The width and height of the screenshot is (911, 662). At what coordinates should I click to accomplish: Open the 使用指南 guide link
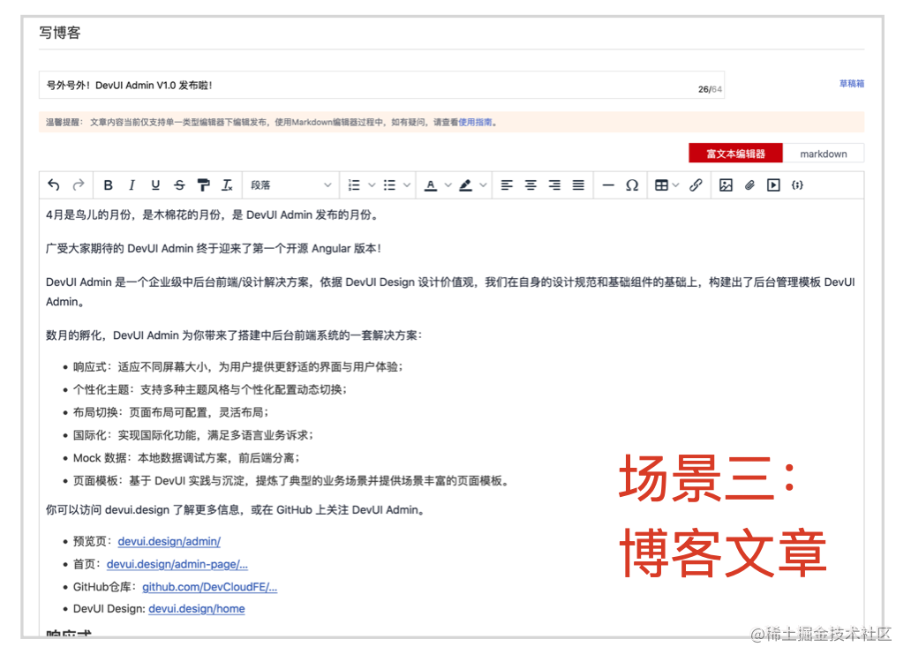(x=475, y=122)
